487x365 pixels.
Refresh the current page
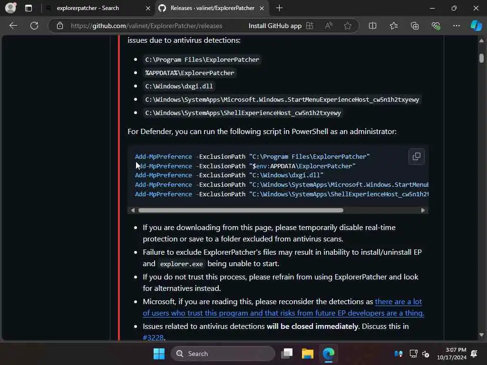[x=34, y=26]
